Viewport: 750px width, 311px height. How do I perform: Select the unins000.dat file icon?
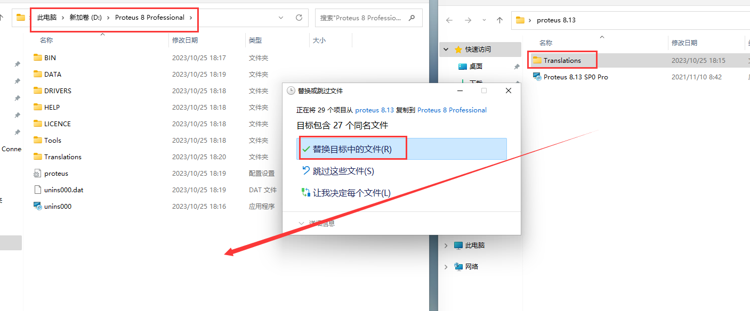[37, 190]
